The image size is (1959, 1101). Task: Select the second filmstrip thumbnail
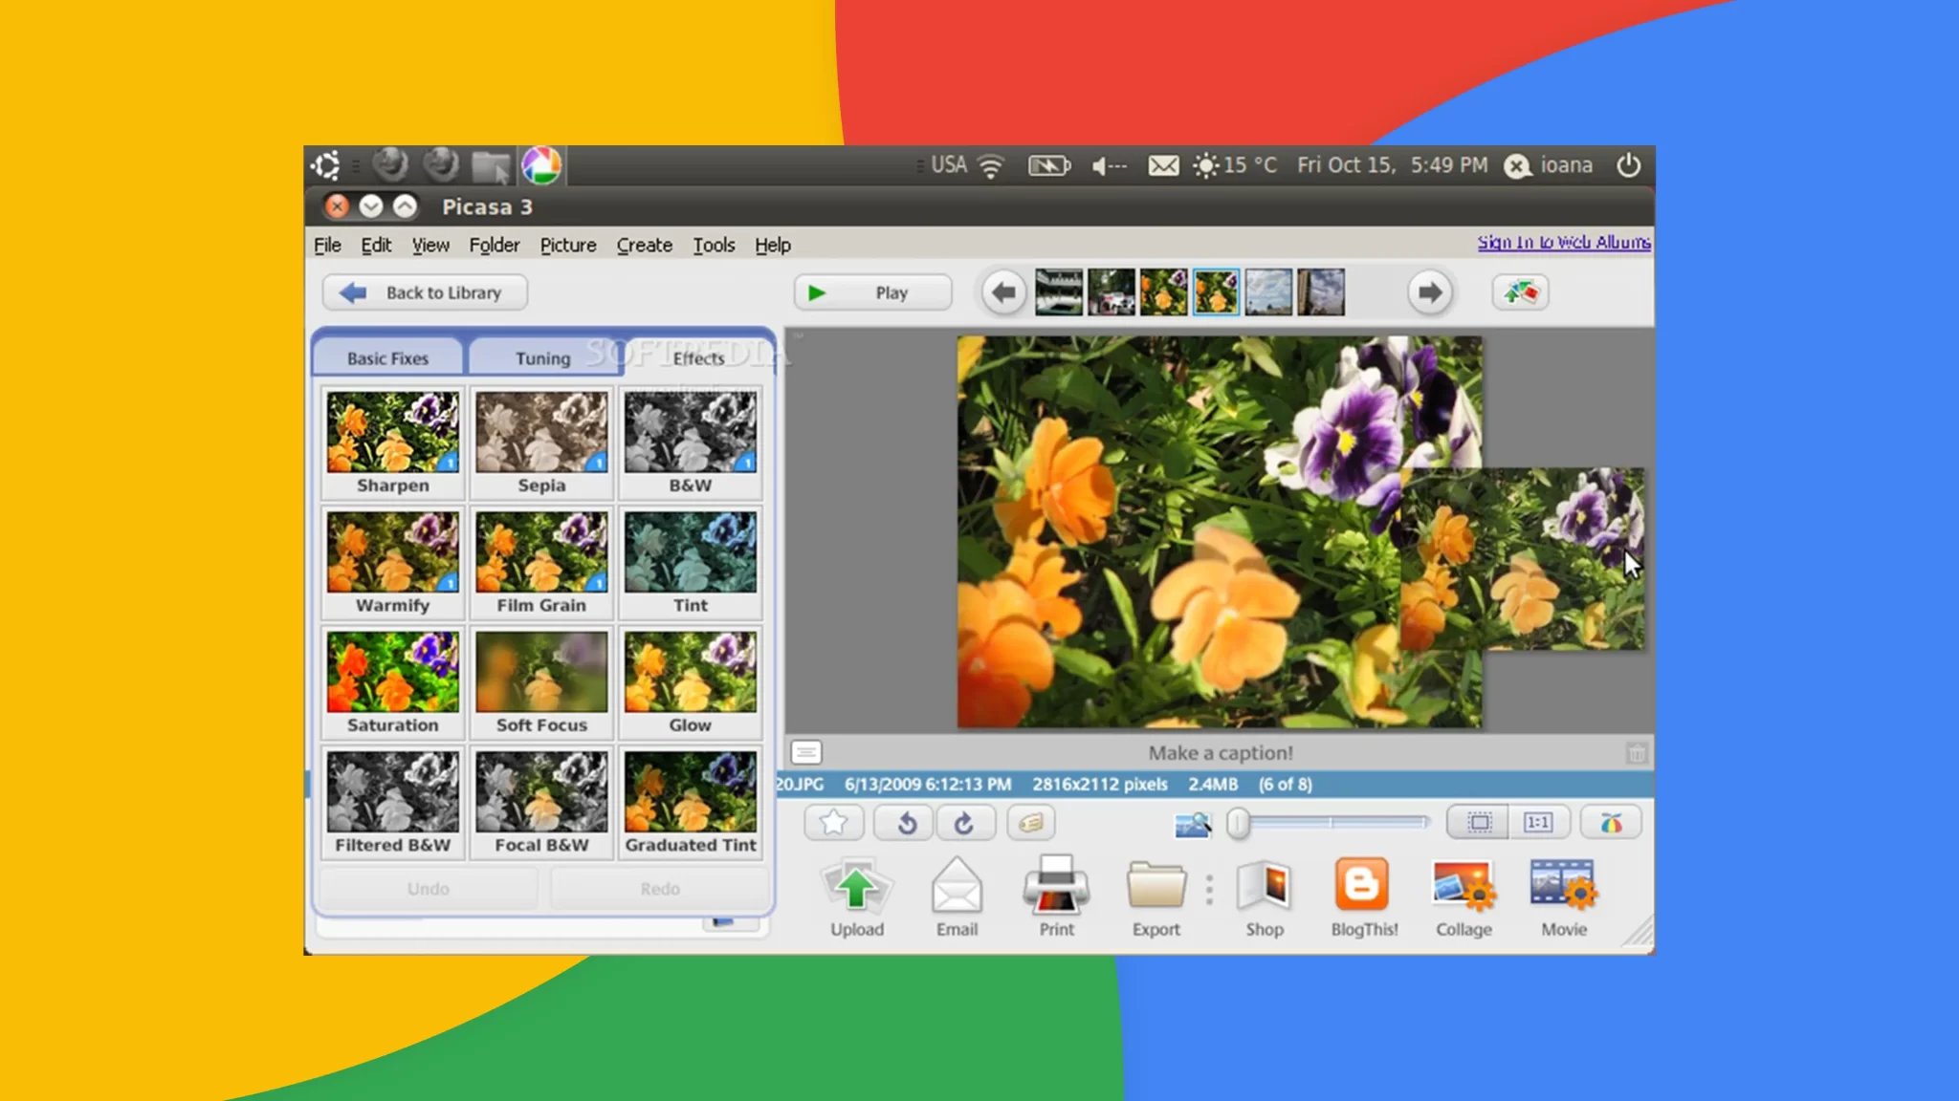[1112, 292]
